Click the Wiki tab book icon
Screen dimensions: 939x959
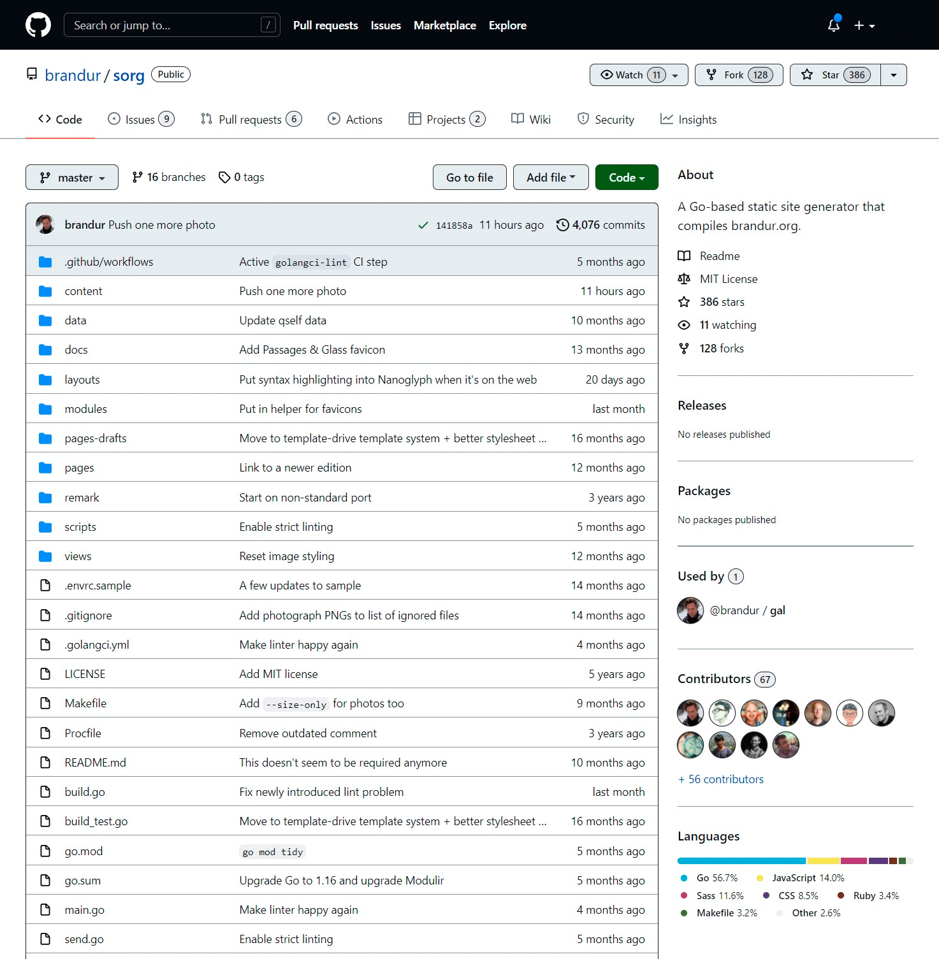(x=518, y=119)
